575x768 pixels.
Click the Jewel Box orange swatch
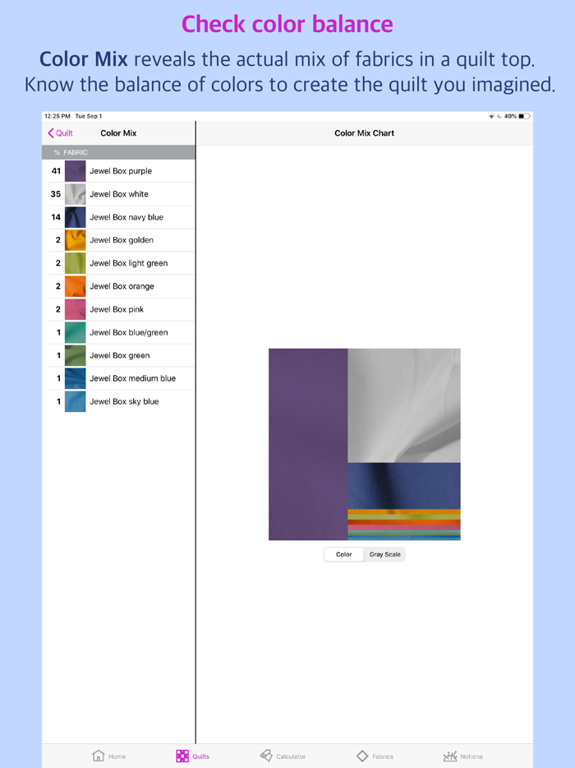click(76, 286)
